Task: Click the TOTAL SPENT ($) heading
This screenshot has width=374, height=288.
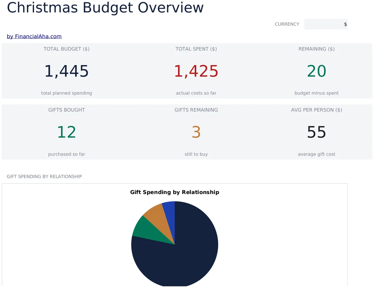Action: [x=196, y=49]
